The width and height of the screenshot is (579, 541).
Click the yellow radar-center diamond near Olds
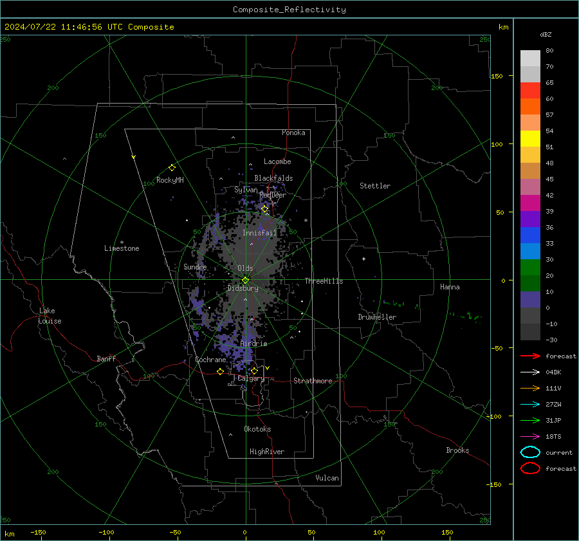pos(245,280)
